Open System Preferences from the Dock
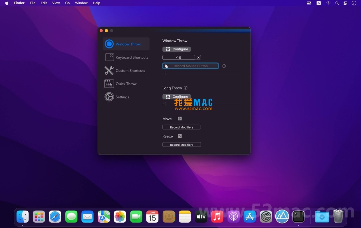Viewport: 361px width, 228px height. tap(266, 217)
